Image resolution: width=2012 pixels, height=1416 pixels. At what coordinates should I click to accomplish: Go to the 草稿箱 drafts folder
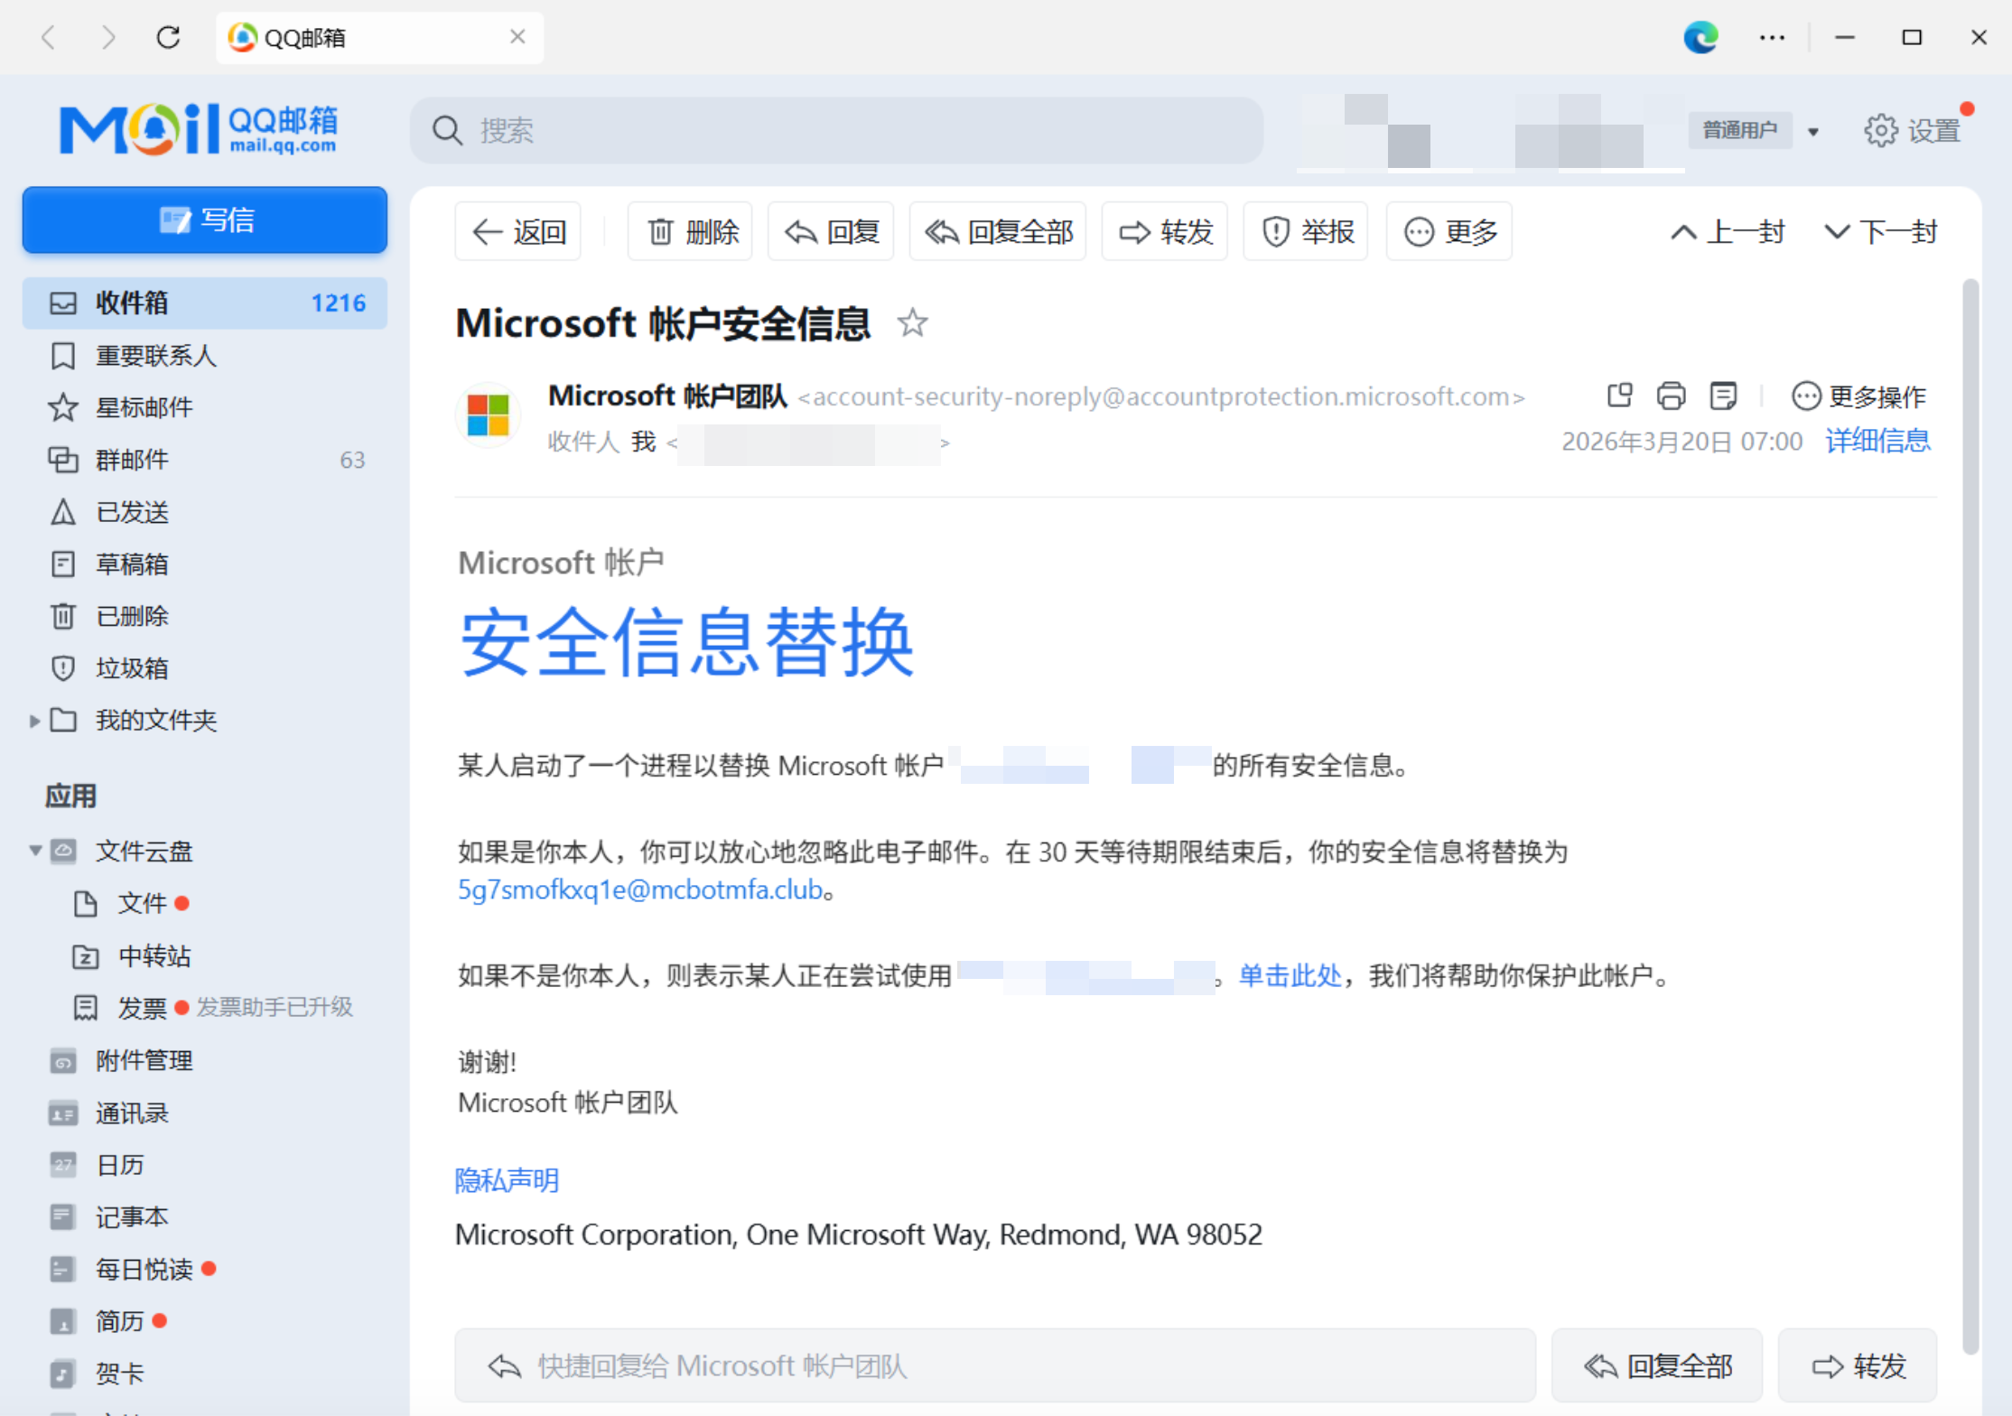click(132, 564)
